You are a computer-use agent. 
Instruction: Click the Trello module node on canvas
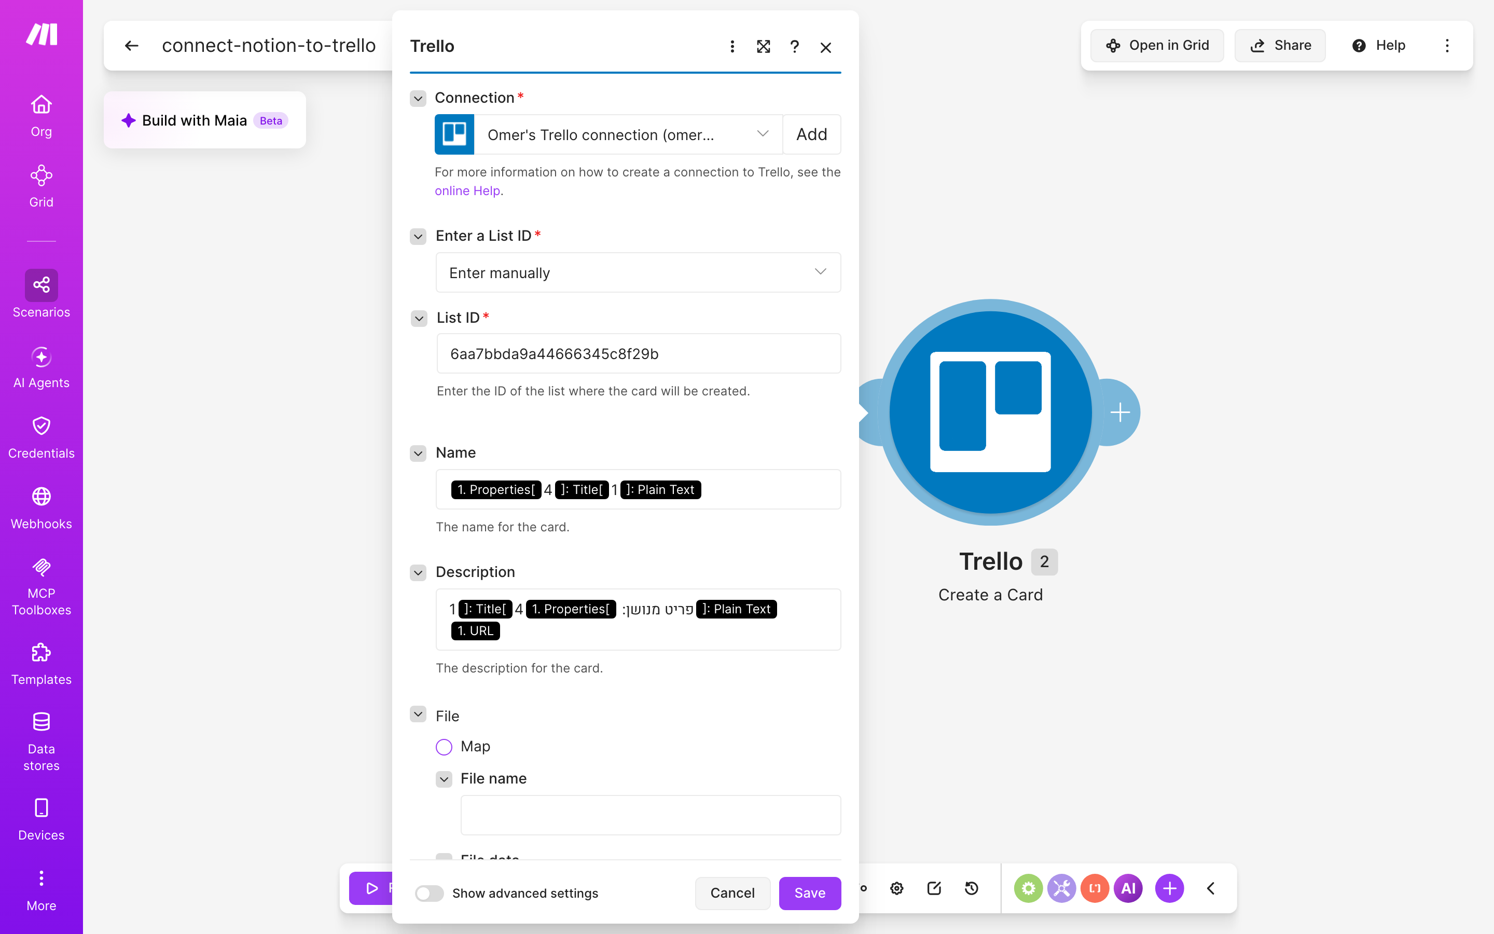[990, 412]
